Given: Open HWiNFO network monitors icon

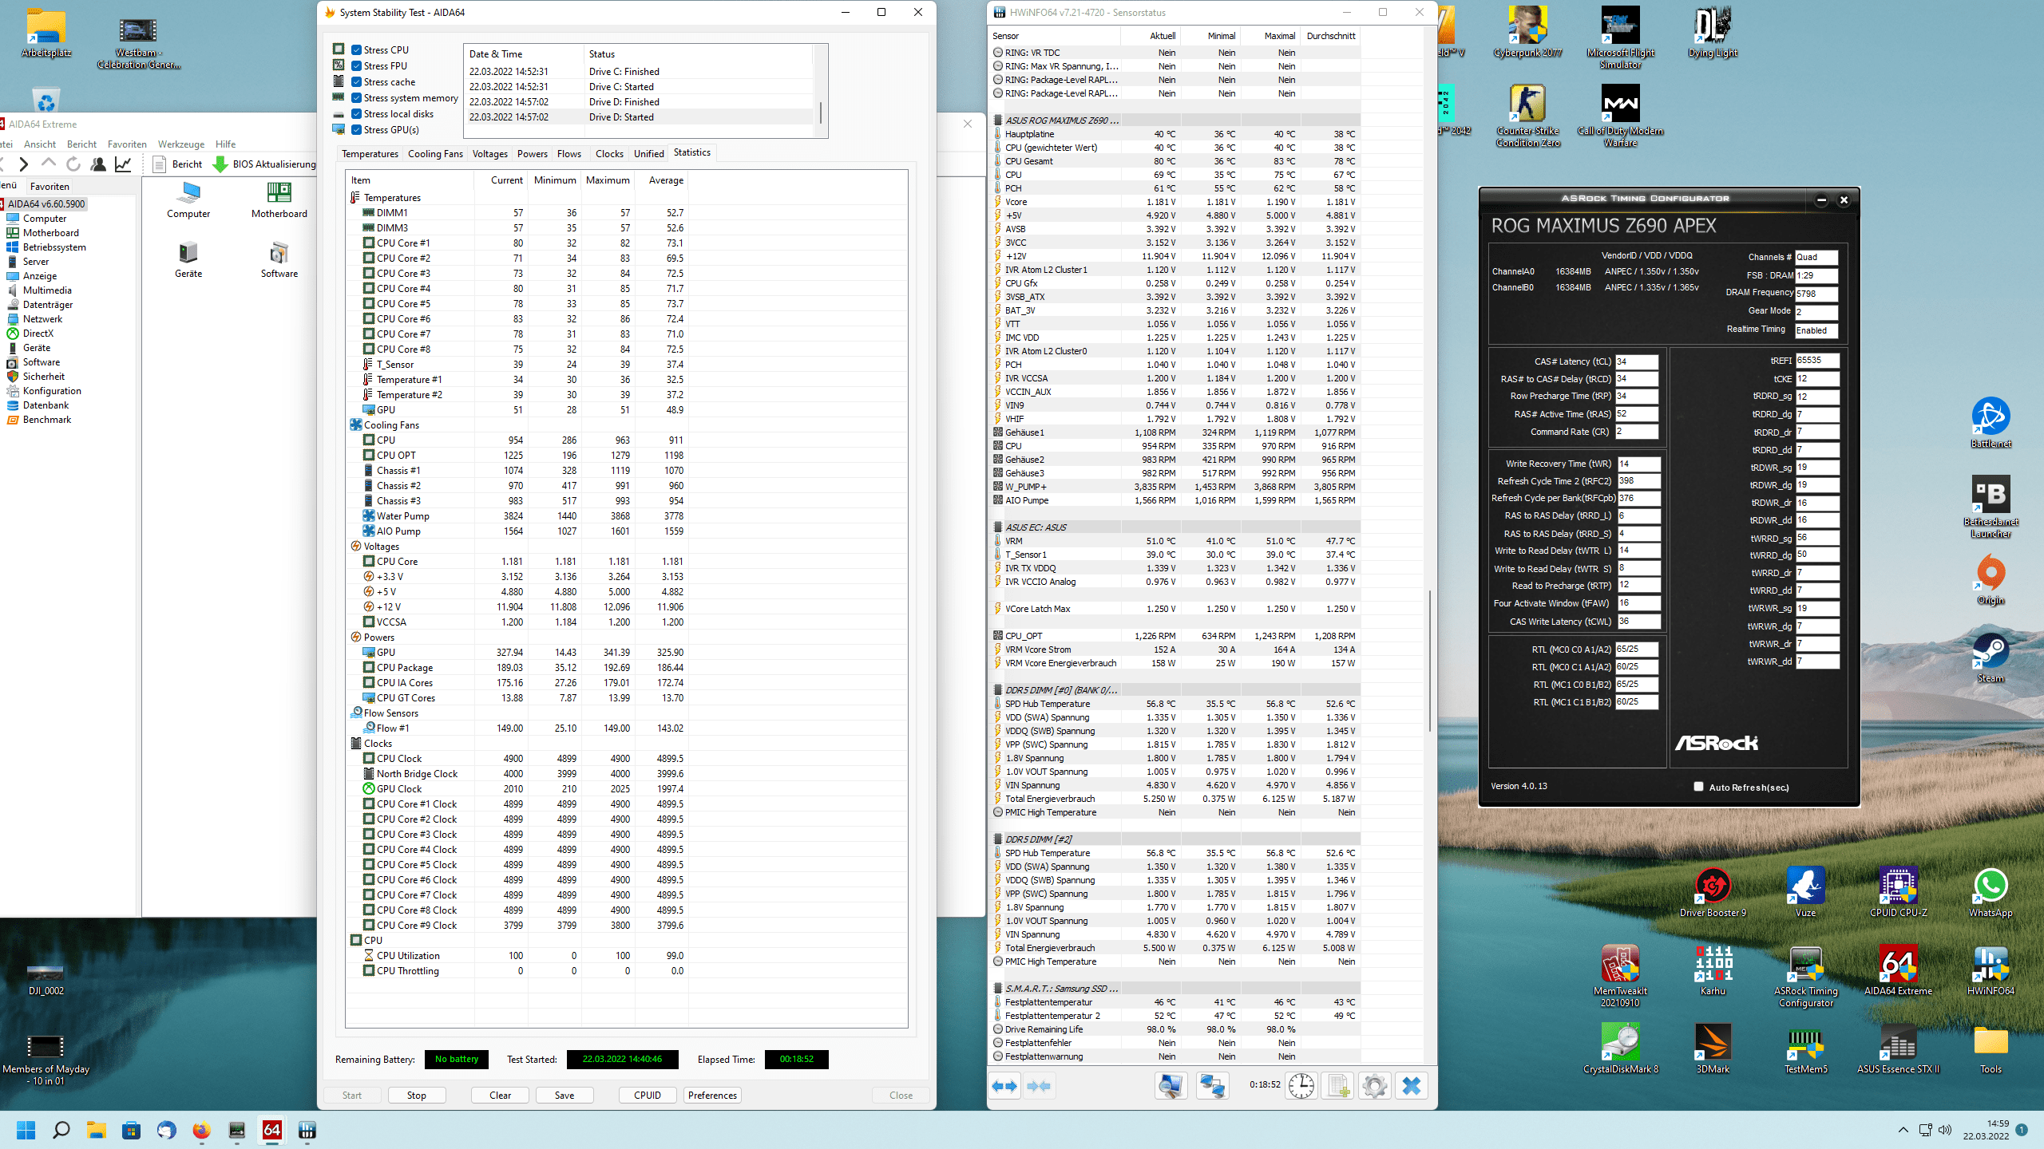Looking at the screenshot, I should tap(1213, 1086).
